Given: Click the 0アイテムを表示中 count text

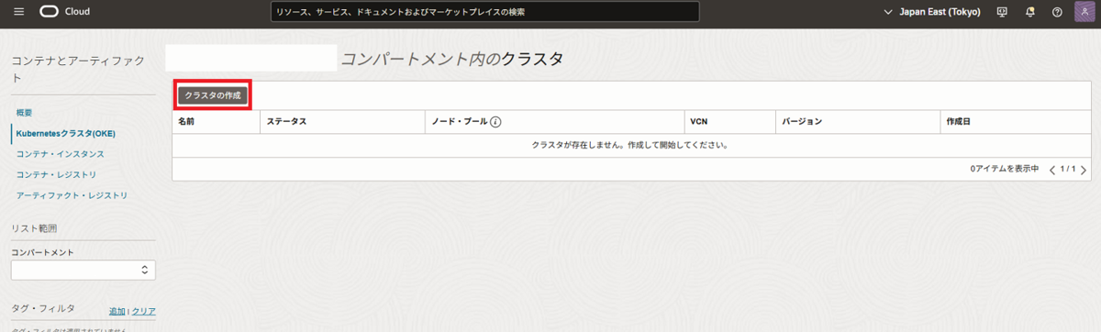Looking at the screenshot, I should coord(1005,170).
